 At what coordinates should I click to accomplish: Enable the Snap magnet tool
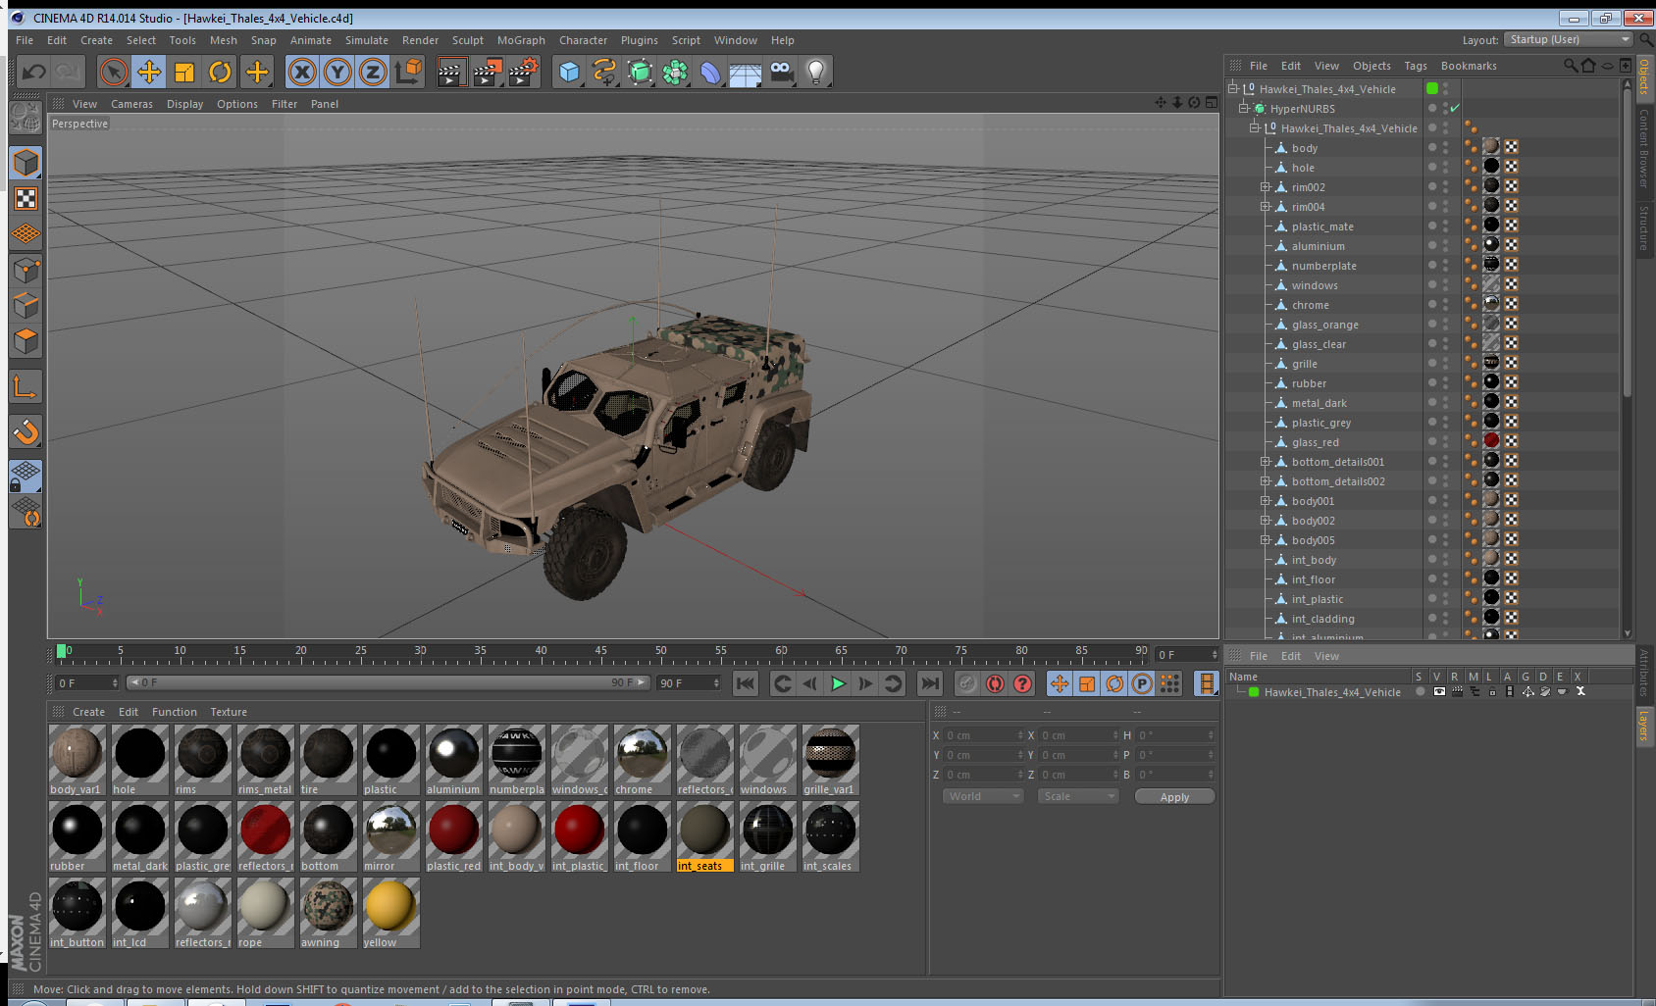pyautogui.click(x=26, y=431)
